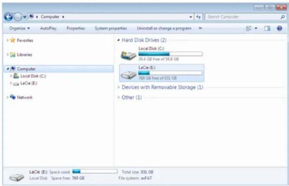Click the Local Disk (C:) large drive icon
Viewport: 289px width, 186px height.
(x=129, y=55)
